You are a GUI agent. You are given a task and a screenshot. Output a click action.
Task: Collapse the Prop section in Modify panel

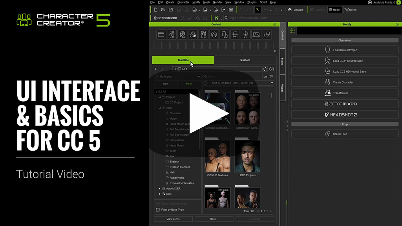pos(293,124)
